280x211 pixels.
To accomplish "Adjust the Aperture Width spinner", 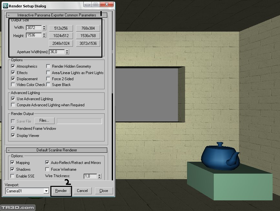I will point(67,52).
